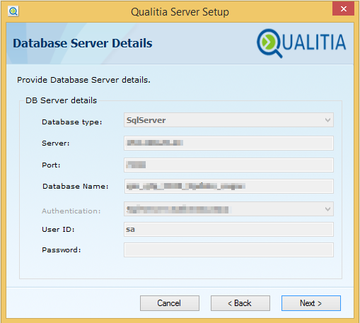Click the Provide Database Server details text
360x323 pixels.
(x=83, y=80)
